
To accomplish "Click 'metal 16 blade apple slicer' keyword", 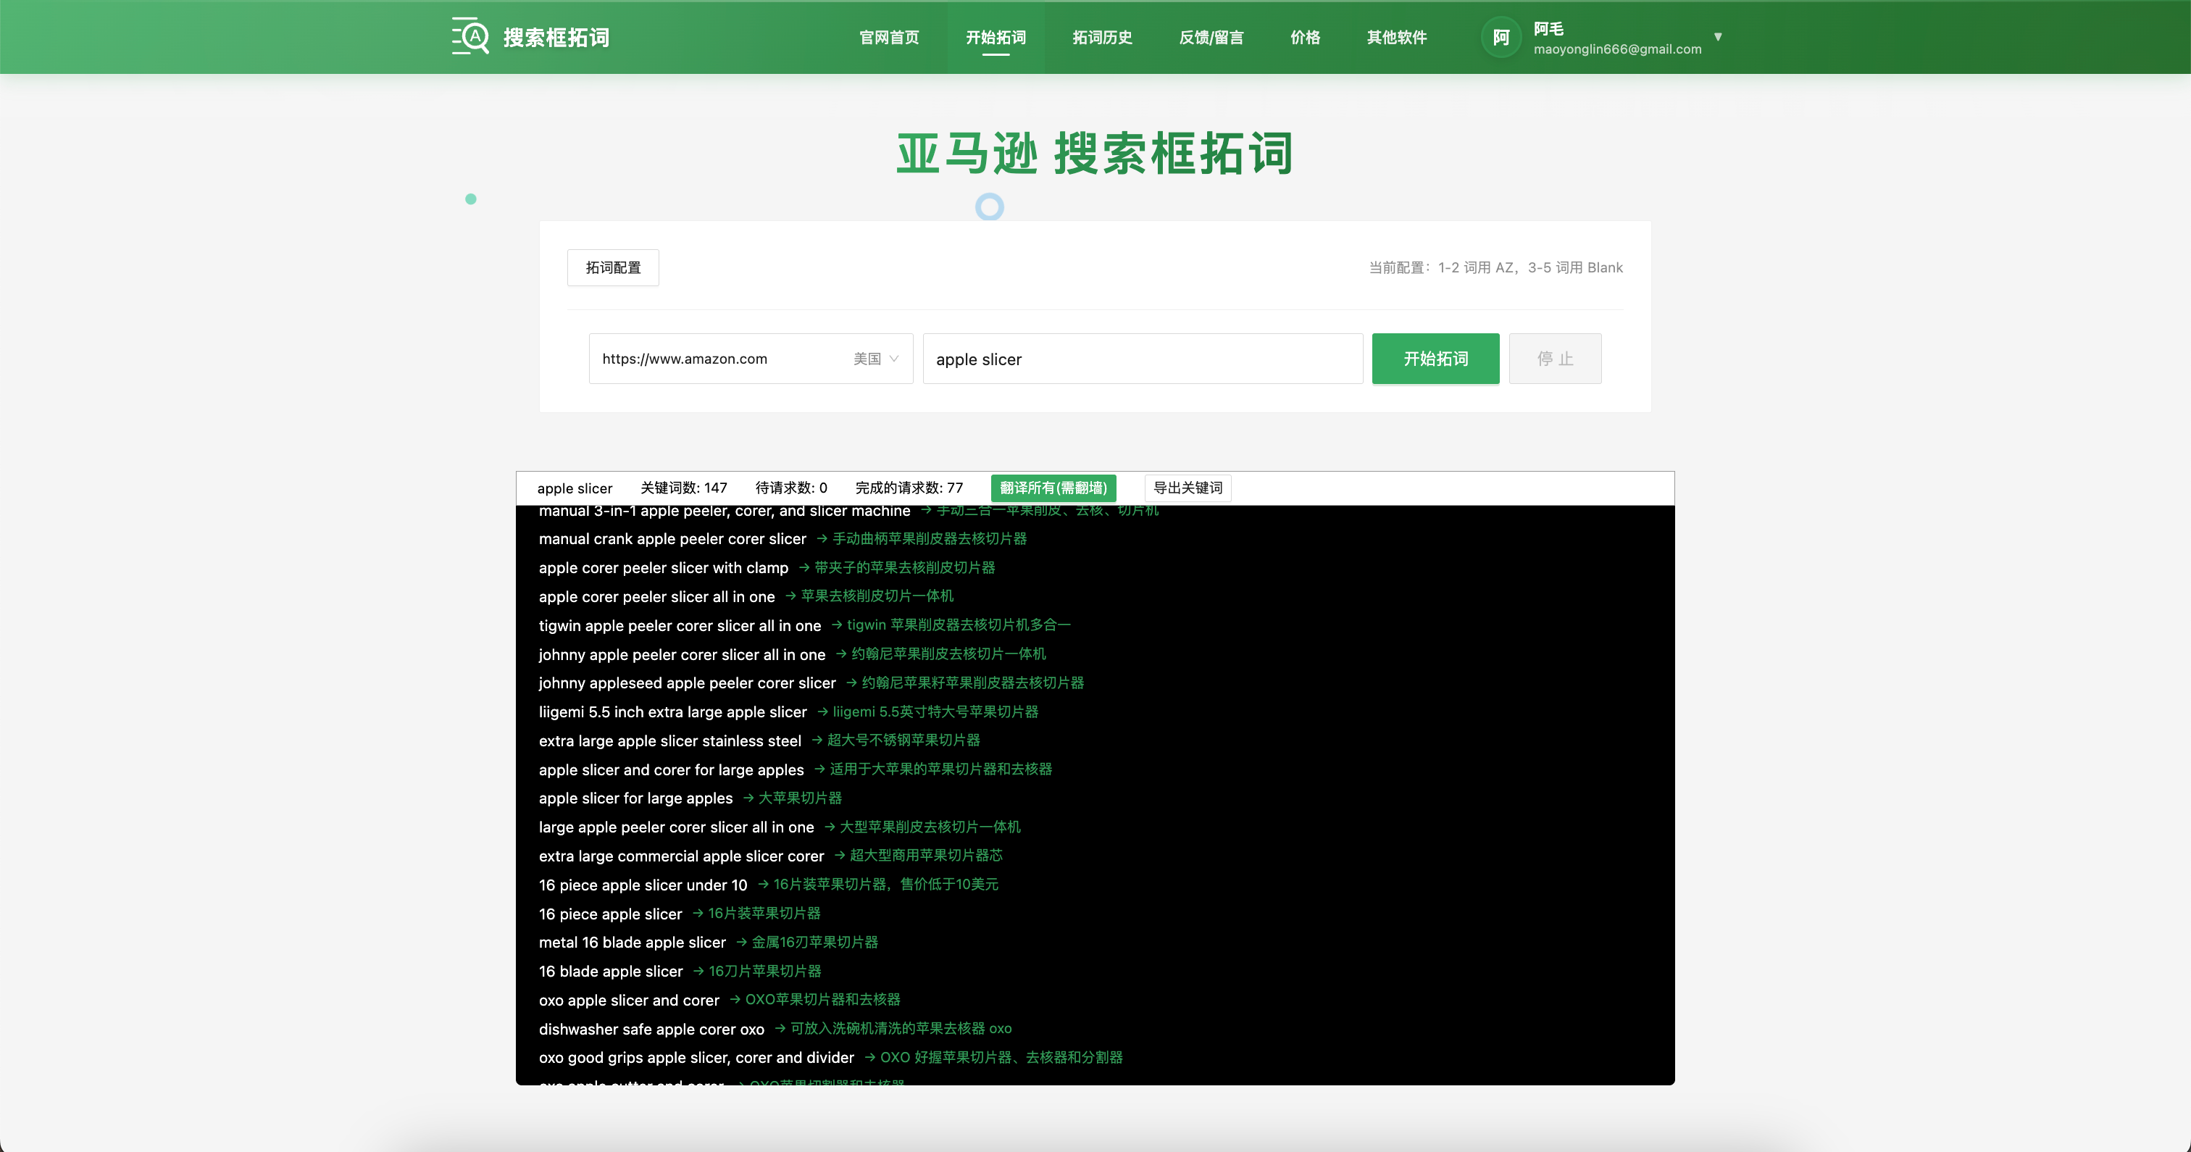I will point(632,943).
